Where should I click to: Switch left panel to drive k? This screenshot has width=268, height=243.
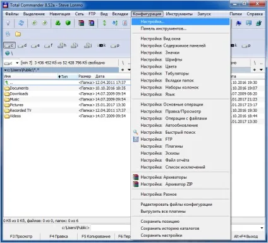pos(102,45)
